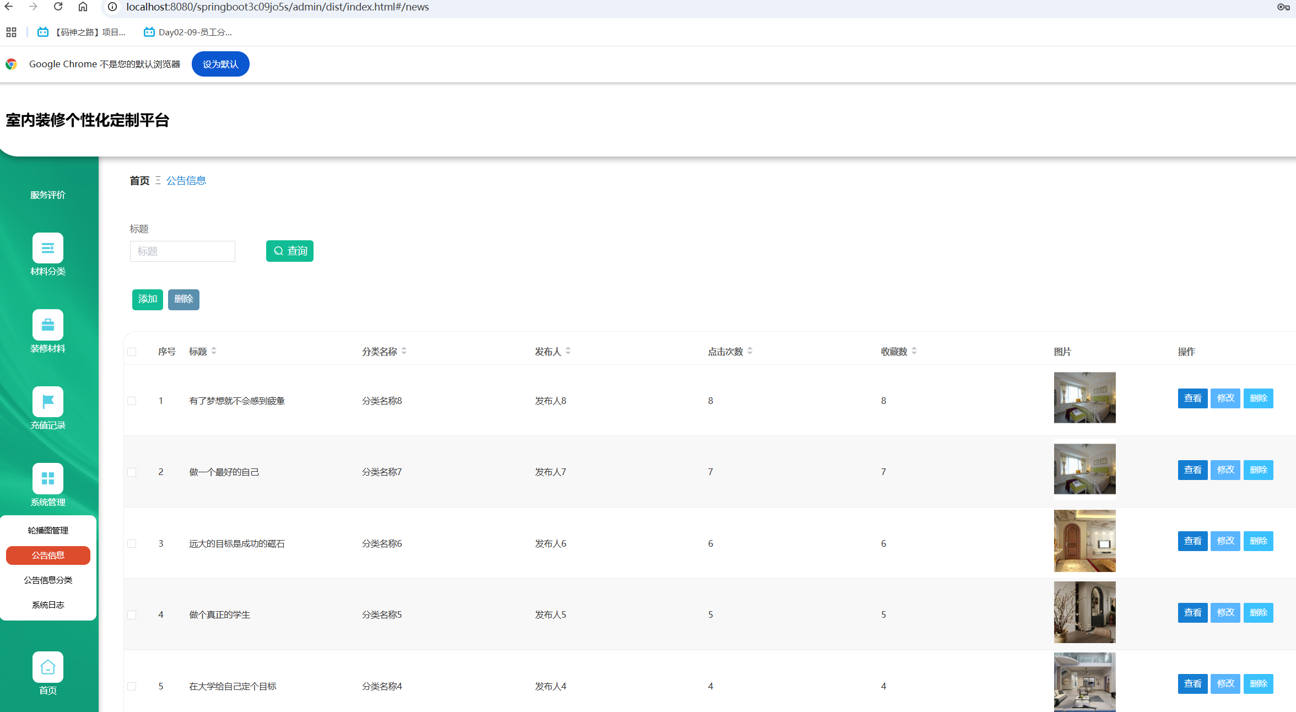Select the 充值记录 flag icon
Screen dimensions: 1296x712
(48, 401)
